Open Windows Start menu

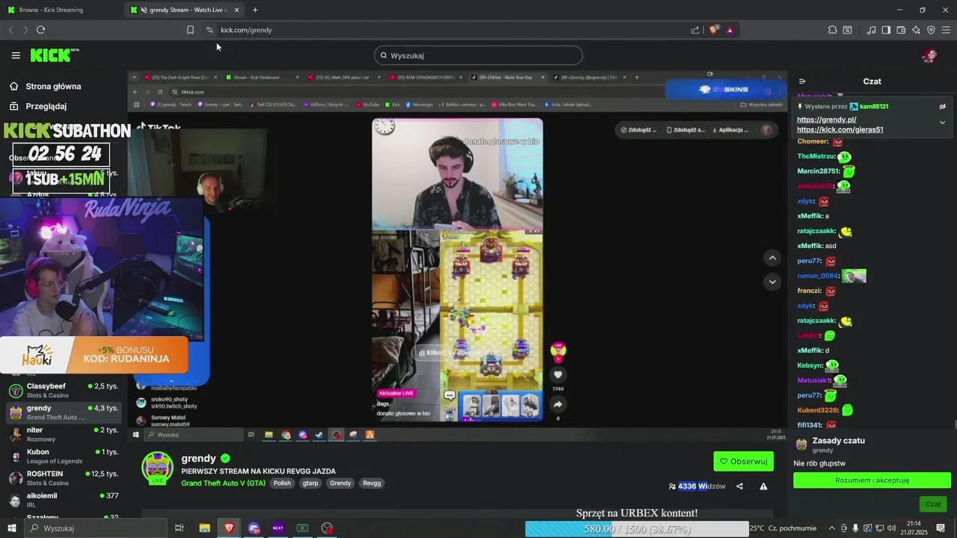tap(11, 528)
